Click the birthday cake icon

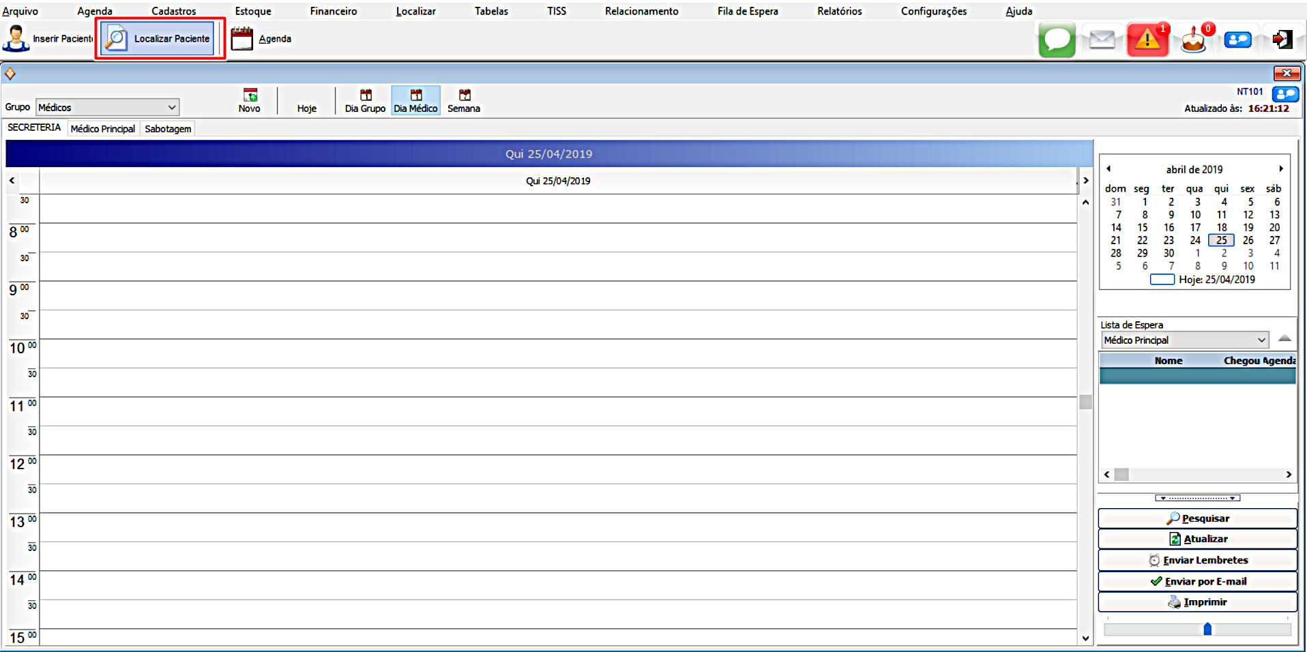[x=1193, y=40]
